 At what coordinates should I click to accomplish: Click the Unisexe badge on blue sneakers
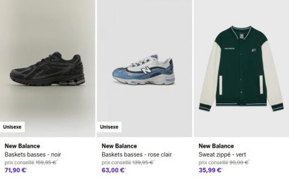click(x=109, y=127)
